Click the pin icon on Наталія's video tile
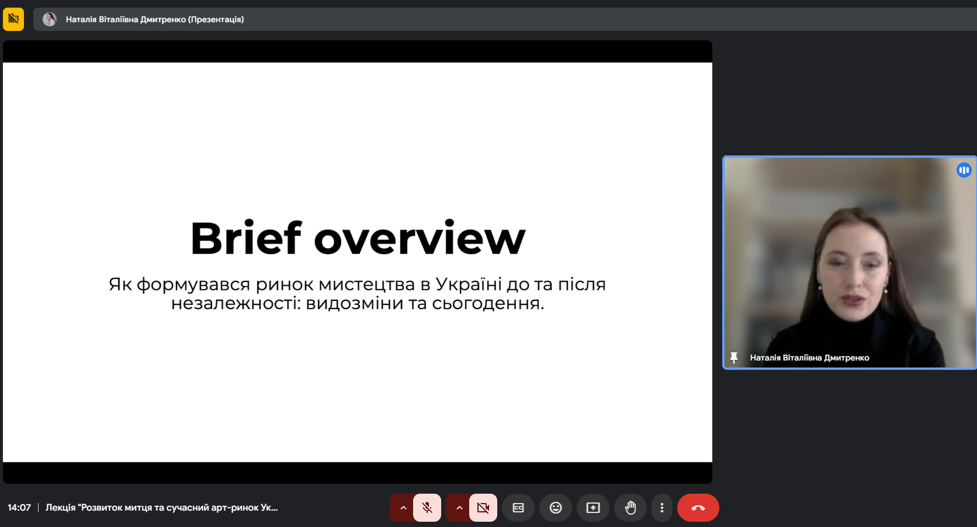 coord(734,358)
